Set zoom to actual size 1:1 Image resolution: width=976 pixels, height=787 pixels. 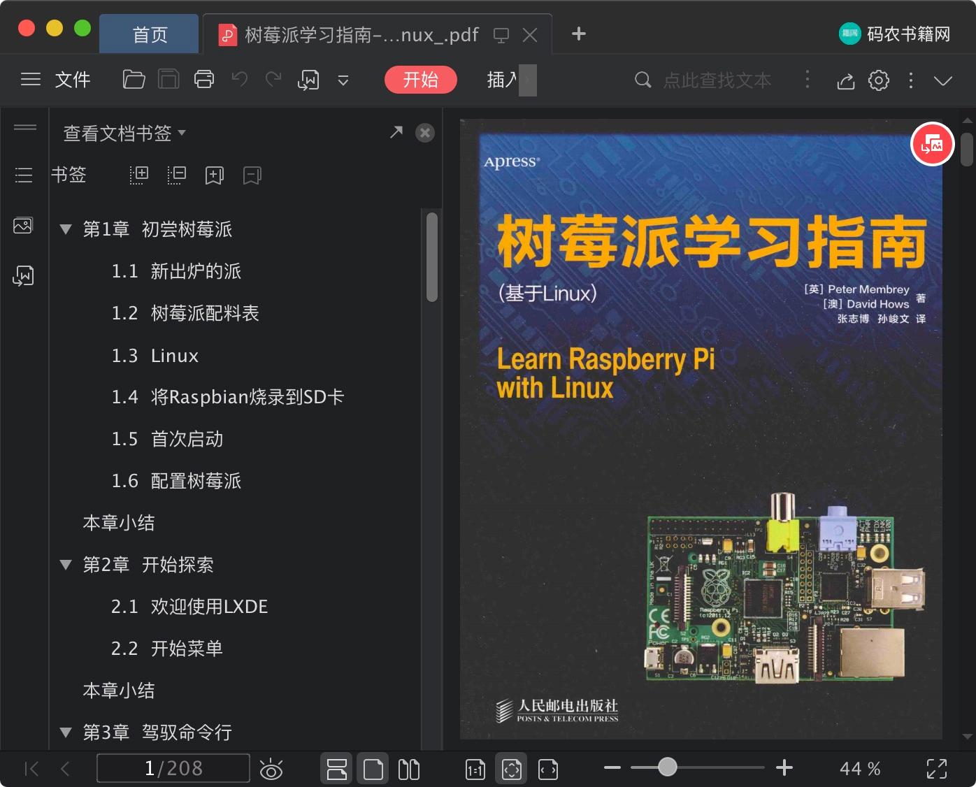tap(475, 770)
